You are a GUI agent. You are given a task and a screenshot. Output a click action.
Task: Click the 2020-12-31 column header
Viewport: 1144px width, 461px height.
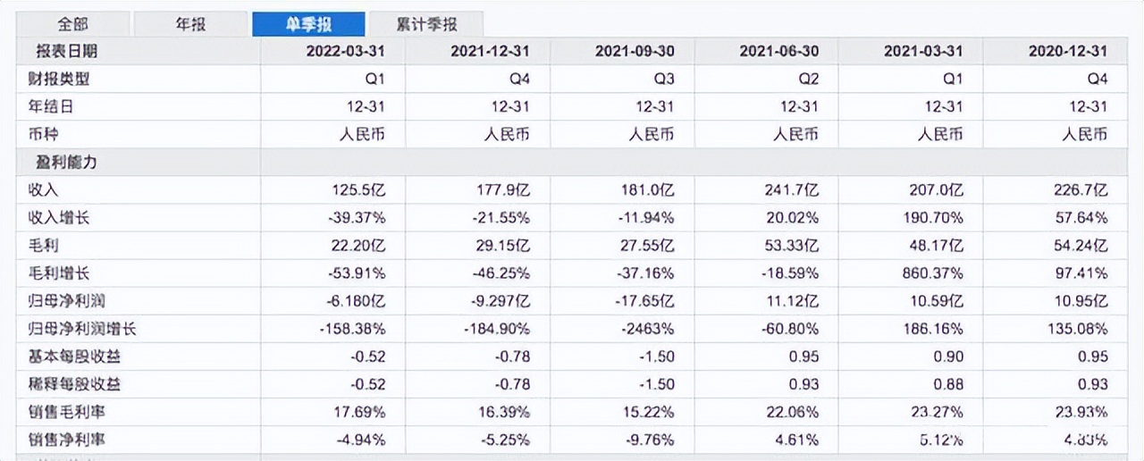(1068, 51)
